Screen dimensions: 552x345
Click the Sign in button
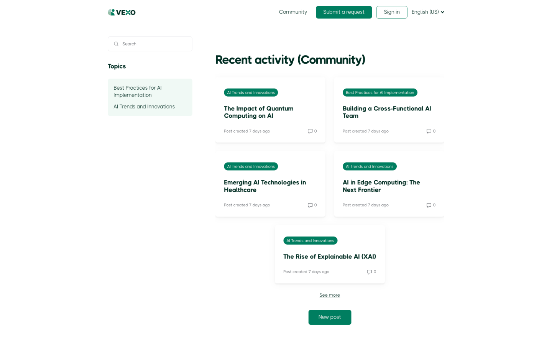(391, 12)
